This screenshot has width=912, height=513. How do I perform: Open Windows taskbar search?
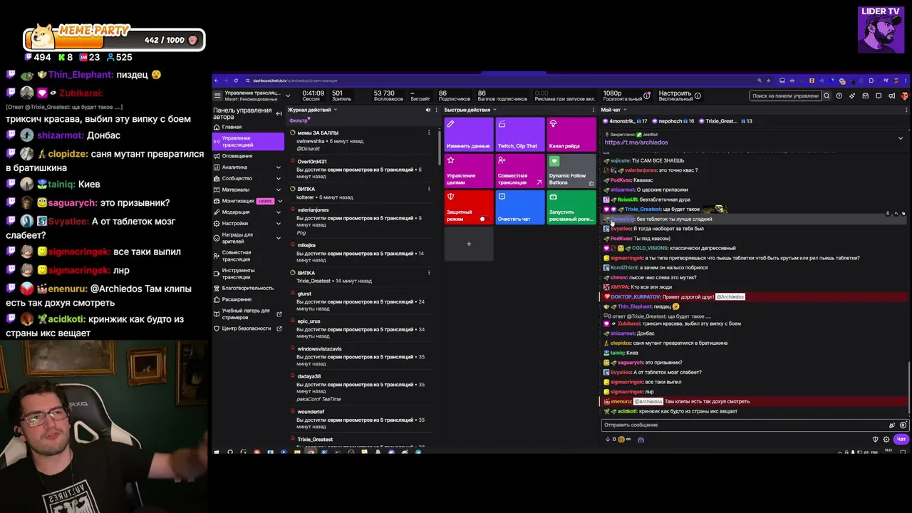pyautogui.click(x=229, y=452)
